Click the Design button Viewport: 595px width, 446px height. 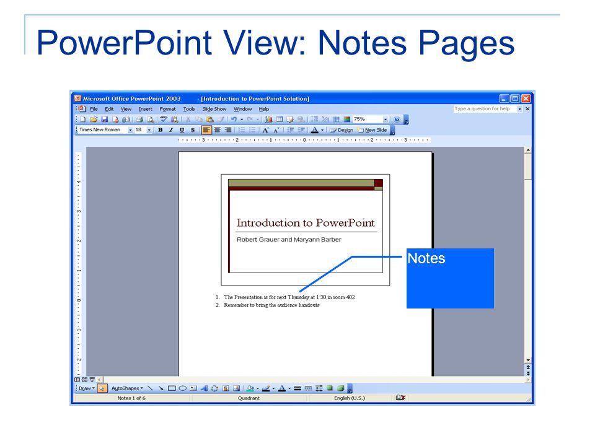click(342, 129)
